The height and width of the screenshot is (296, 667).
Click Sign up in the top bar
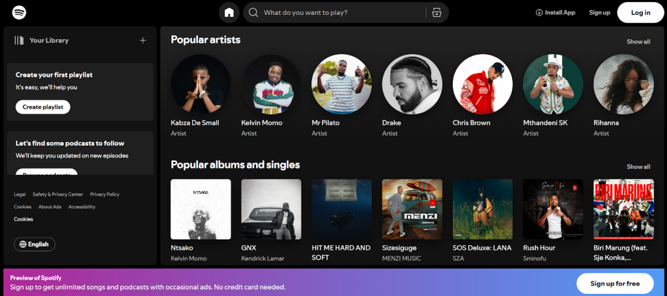[x=599, y=12]
